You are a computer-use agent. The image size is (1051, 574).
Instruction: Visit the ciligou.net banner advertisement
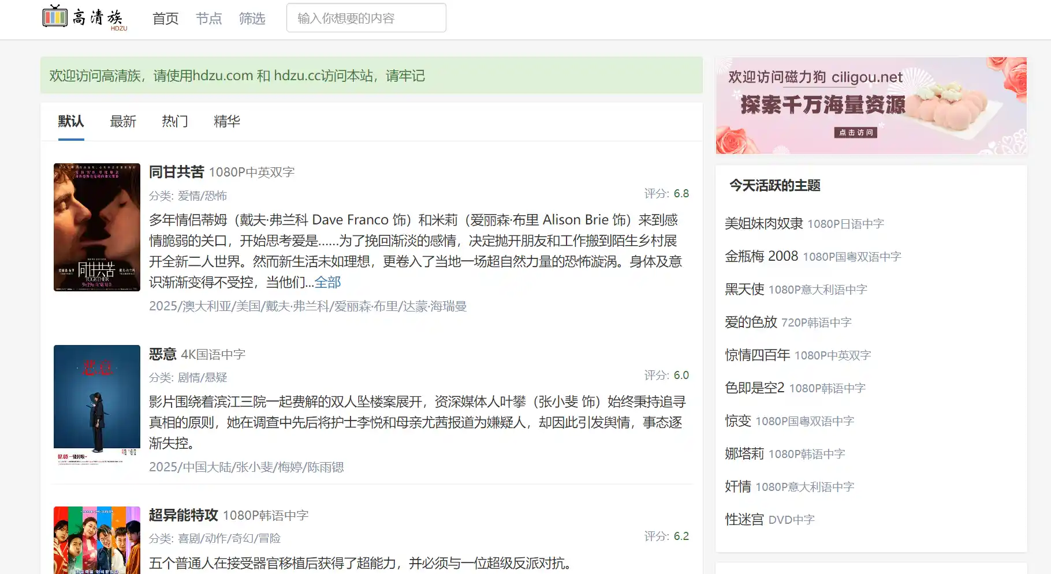click(871, 105)
